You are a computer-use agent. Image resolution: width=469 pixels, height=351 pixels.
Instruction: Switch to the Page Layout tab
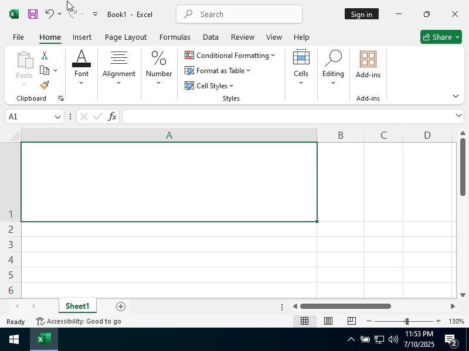coord(125,37)
